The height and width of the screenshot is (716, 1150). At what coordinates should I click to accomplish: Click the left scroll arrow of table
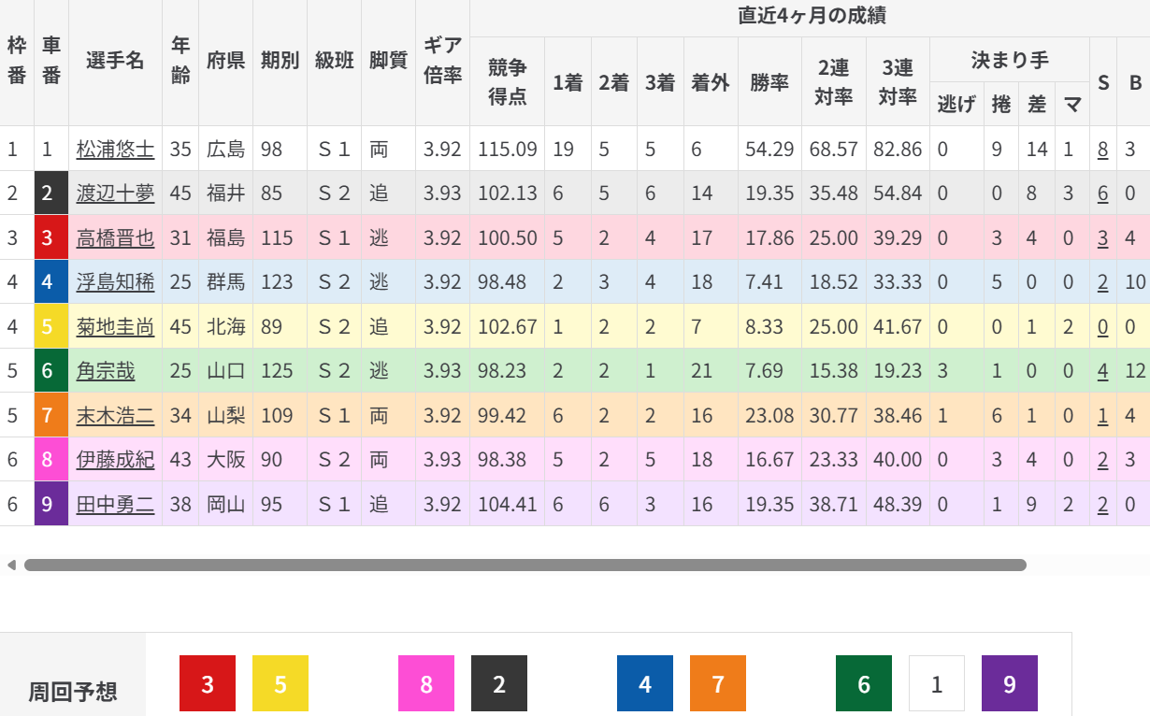point(11,565)
